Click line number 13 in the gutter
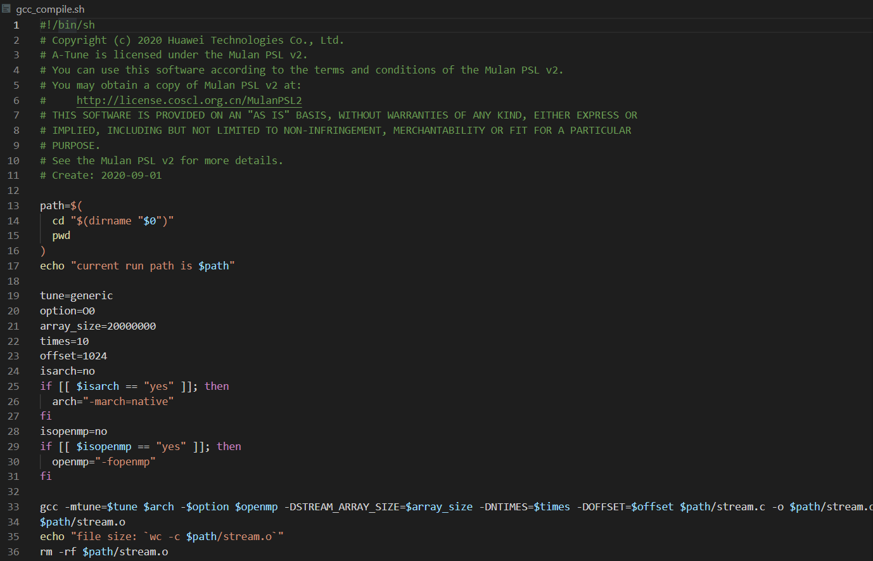The width and height of the screenshot is (873, 561). (x=13, y=206)
